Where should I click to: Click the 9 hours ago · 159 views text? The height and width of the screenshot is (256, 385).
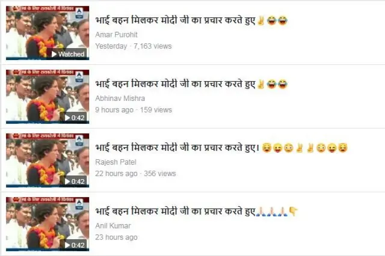(134, 110)
